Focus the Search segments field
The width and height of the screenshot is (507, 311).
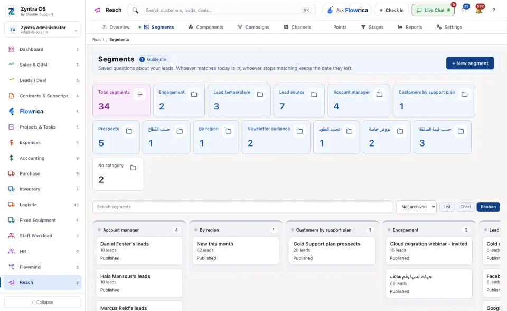click(243, 207)
